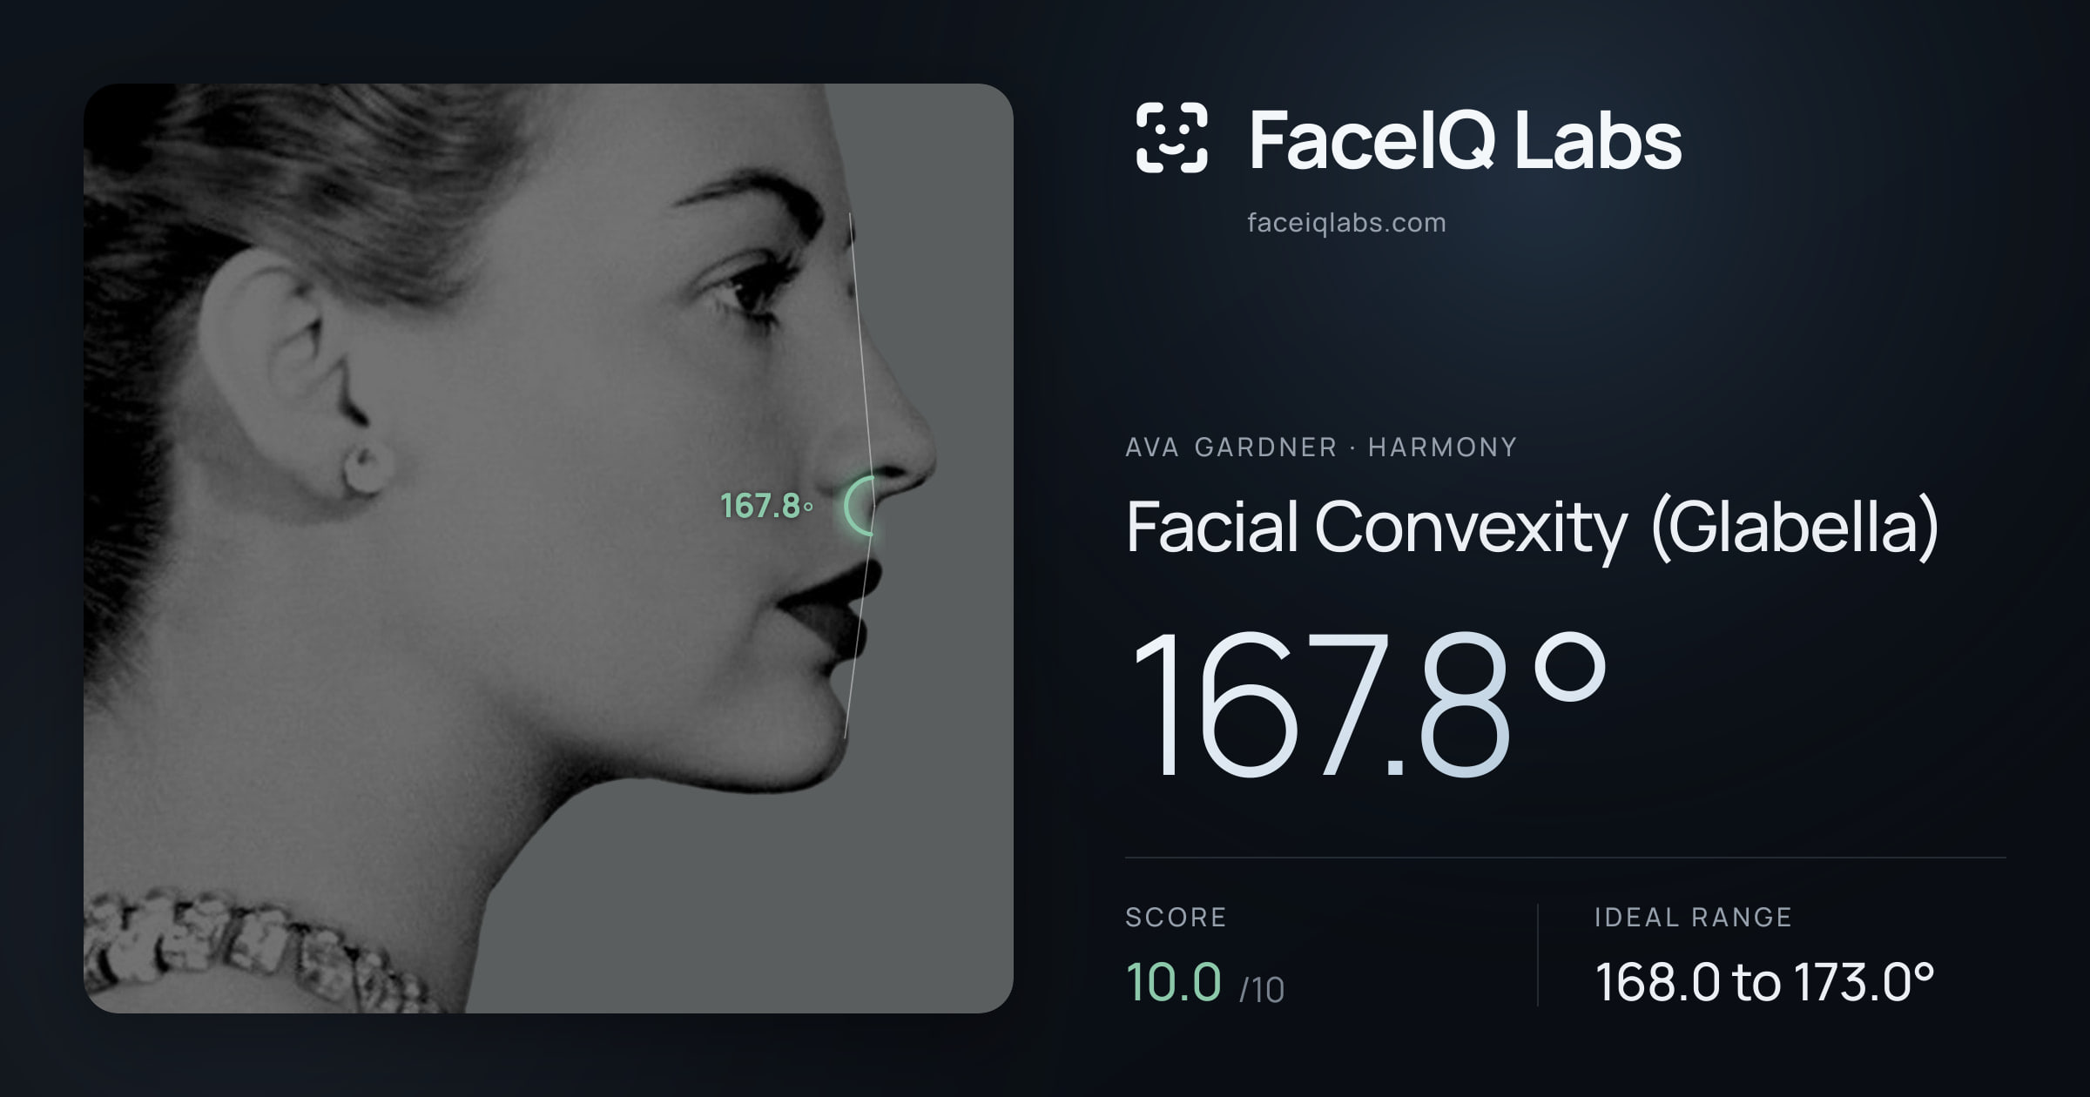
Task: Click the Facial Convexity (Glabella) heading
Action: tap(1533, 528)
